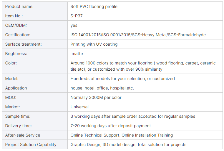
Task: Click the "Application" row label
Action: (x=16, y=88)
